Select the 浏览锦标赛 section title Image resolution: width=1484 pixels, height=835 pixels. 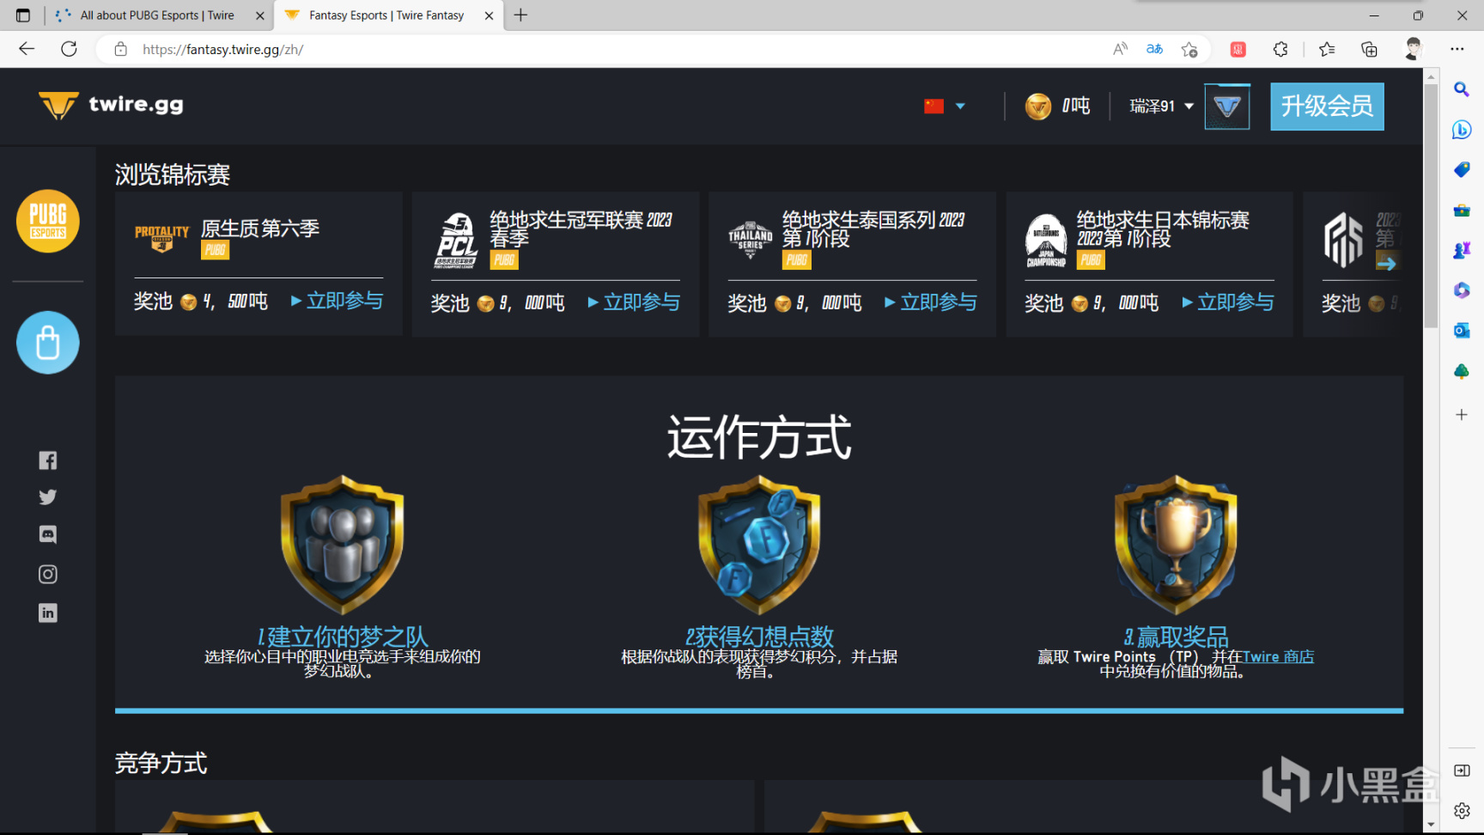coord(173,174)
